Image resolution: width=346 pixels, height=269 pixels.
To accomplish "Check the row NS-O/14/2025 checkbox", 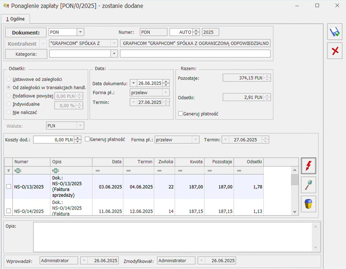I will click(x=9, y=211).
